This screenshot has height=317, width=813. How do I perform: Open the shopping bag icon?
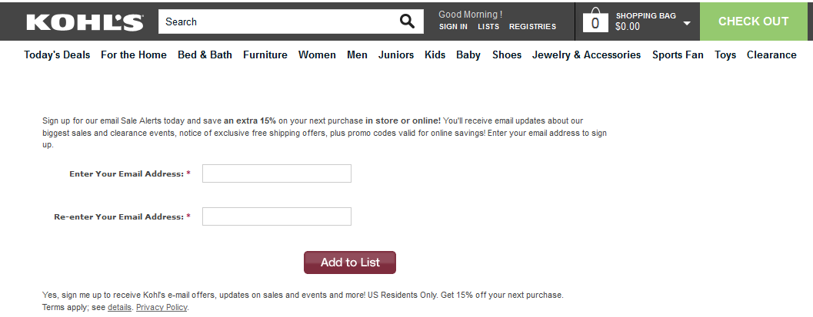[595, 21]
